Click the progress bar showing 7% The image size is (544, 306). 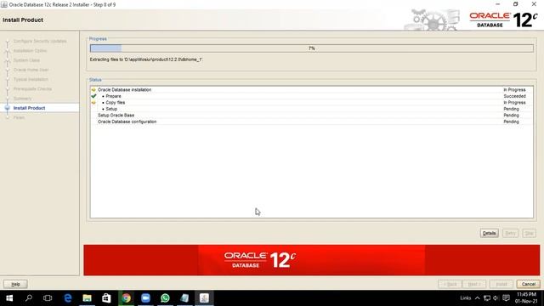pyautogui.click(x=312, y=48)
